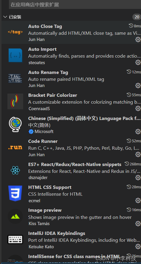Click Bracket Pair Colorizer 55ms activation time
This screenshot has height=264, width=141.
click(134, 95)
